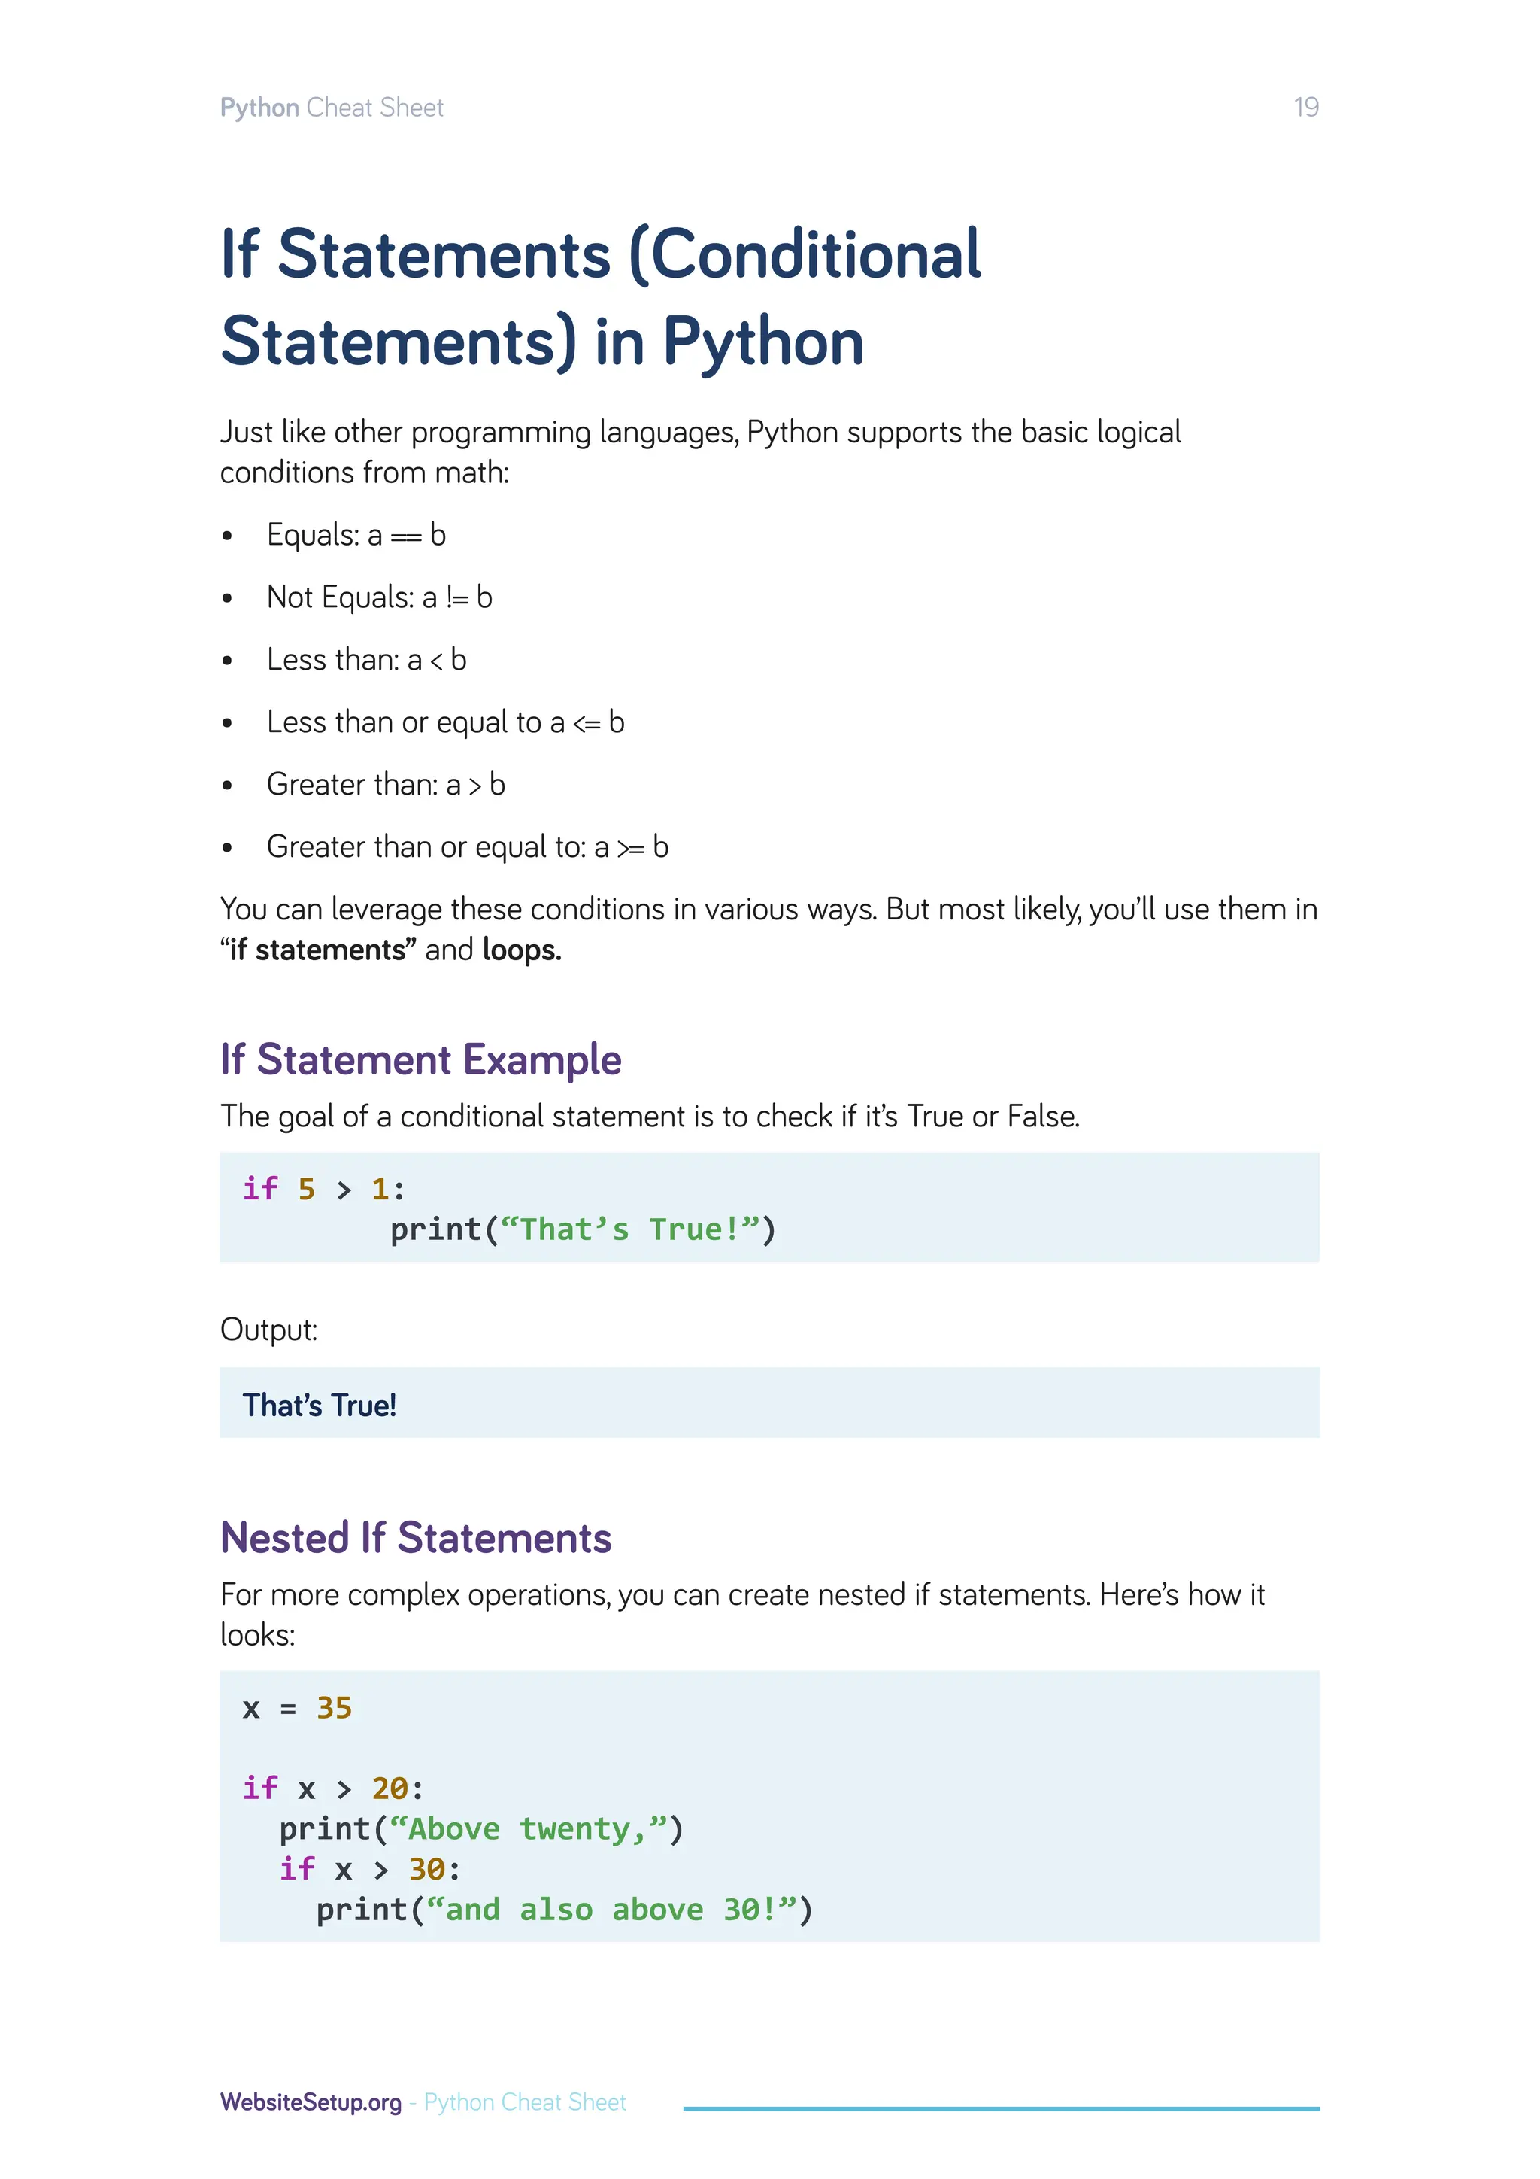This screenshot has width=1540, height=2179.
Task: Click the "Less than or equal to" bullet
Action: tap(444, 722)
